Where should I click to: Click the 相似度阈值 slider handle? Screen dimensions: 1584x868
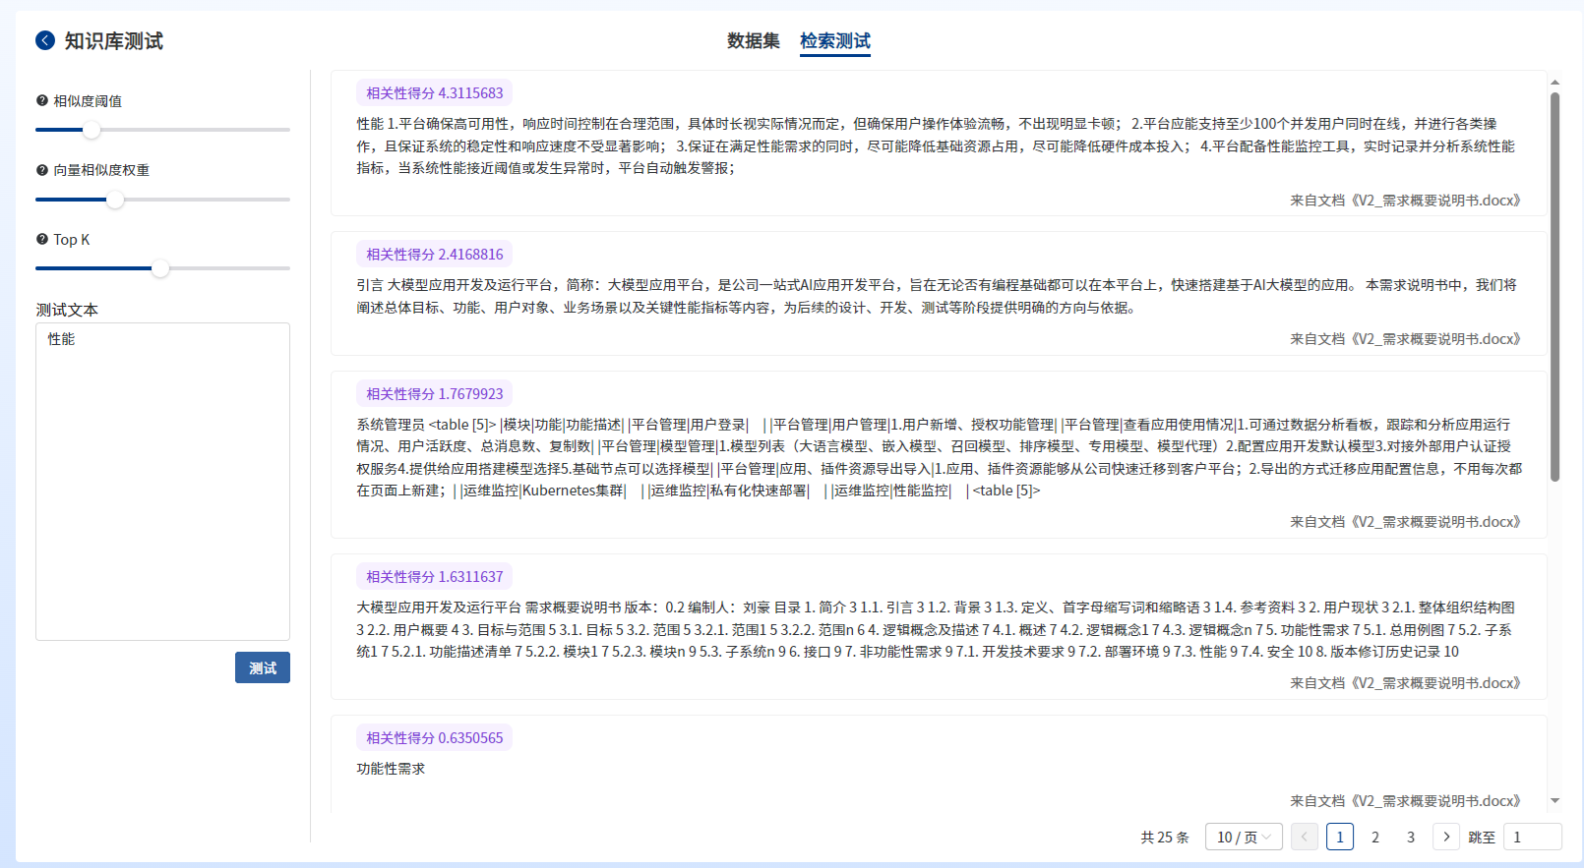91,130
